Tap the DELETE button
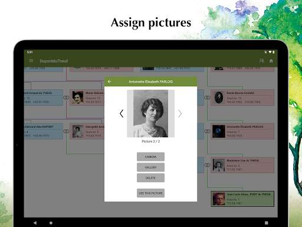 point(150,178)
